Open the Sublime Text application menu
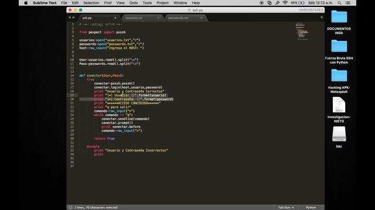The height and width of the screenshot is (210, 375). tap(45, 3)
